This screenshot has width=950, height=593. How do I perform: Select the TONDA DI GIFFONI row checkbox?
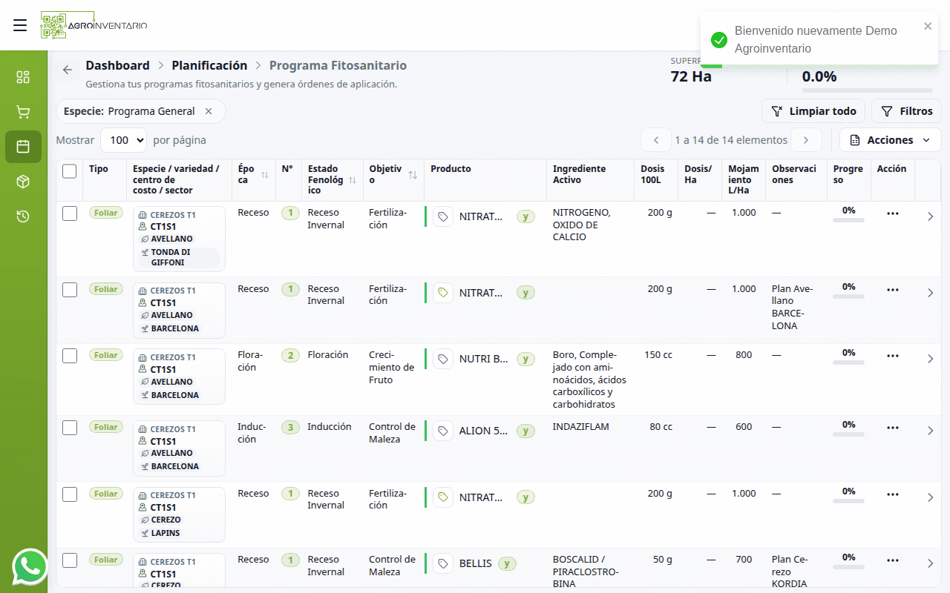coord(70,213)
